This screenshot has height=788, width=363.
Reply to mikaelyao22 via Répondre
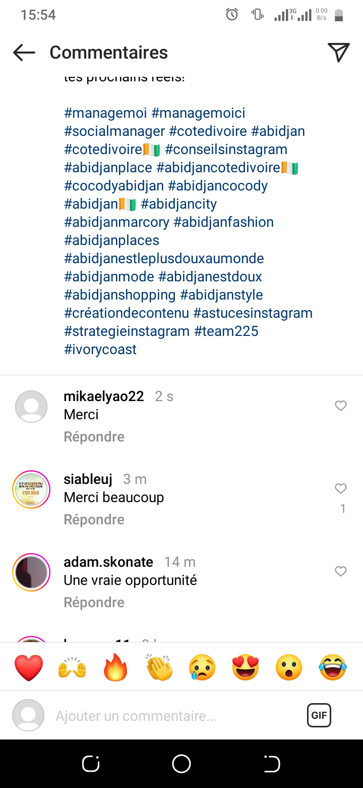point(94,436)
